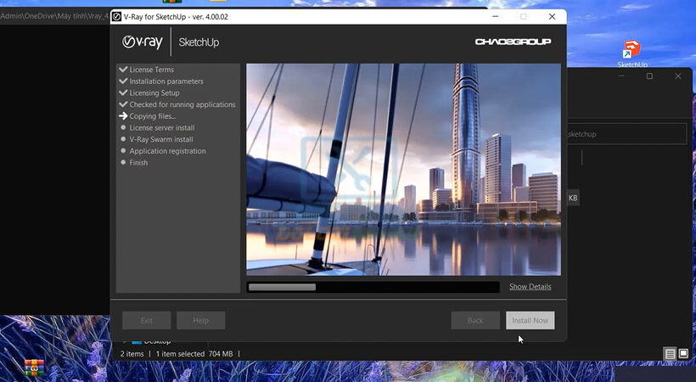Click the Licensing Setup completed step
The width and height of the screenshot is (696, 382).
coord(154,93)
